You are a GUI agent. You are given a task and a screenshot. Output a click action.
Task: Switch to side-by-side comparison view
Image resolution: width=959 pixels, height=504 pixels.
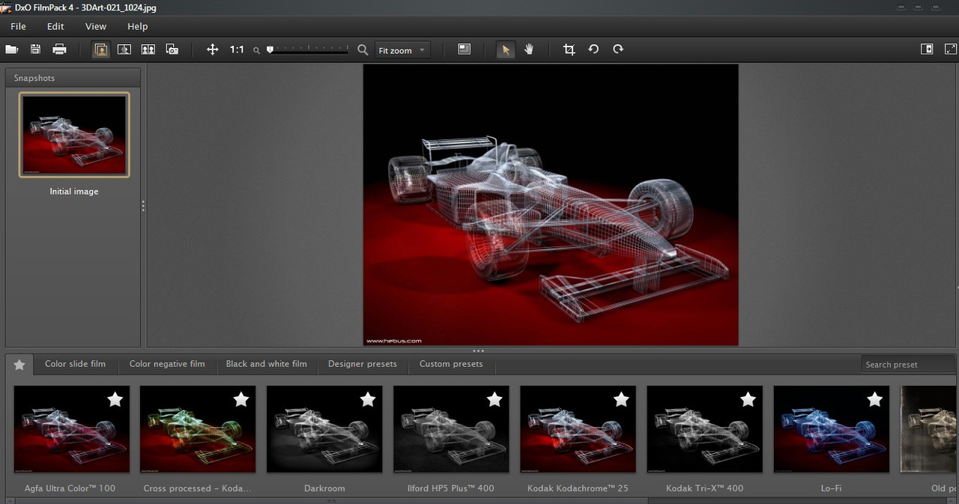pos(148,49)
